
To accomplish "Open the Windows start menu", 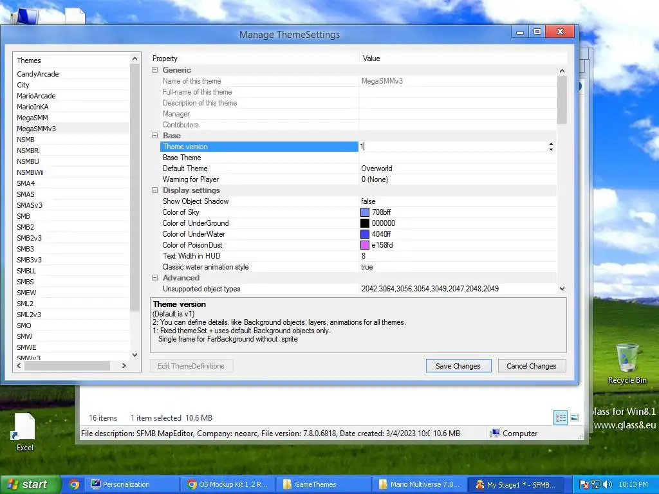I will (x=30, y=484).
